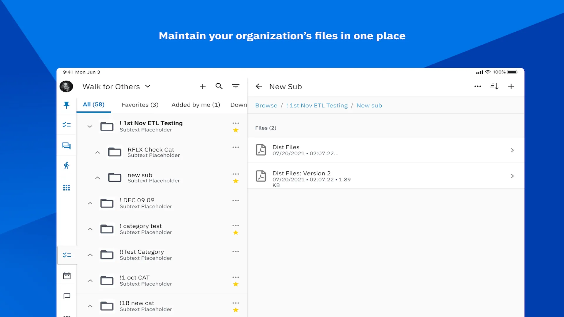Switch to the Added by me (1) tab

pos(196,104)
